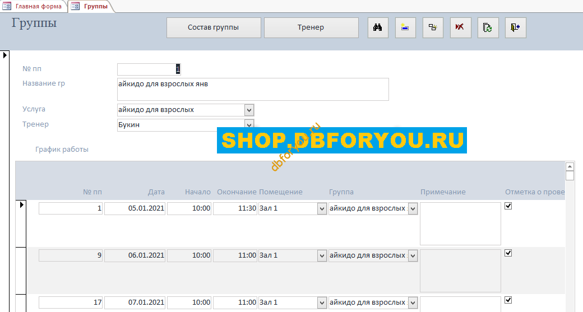Image resolution: width=583 pixels, height=312 pixels.
Task: Click the form icon on Главная форма tab
Action: pyautogui.click(x=7, y=6)
